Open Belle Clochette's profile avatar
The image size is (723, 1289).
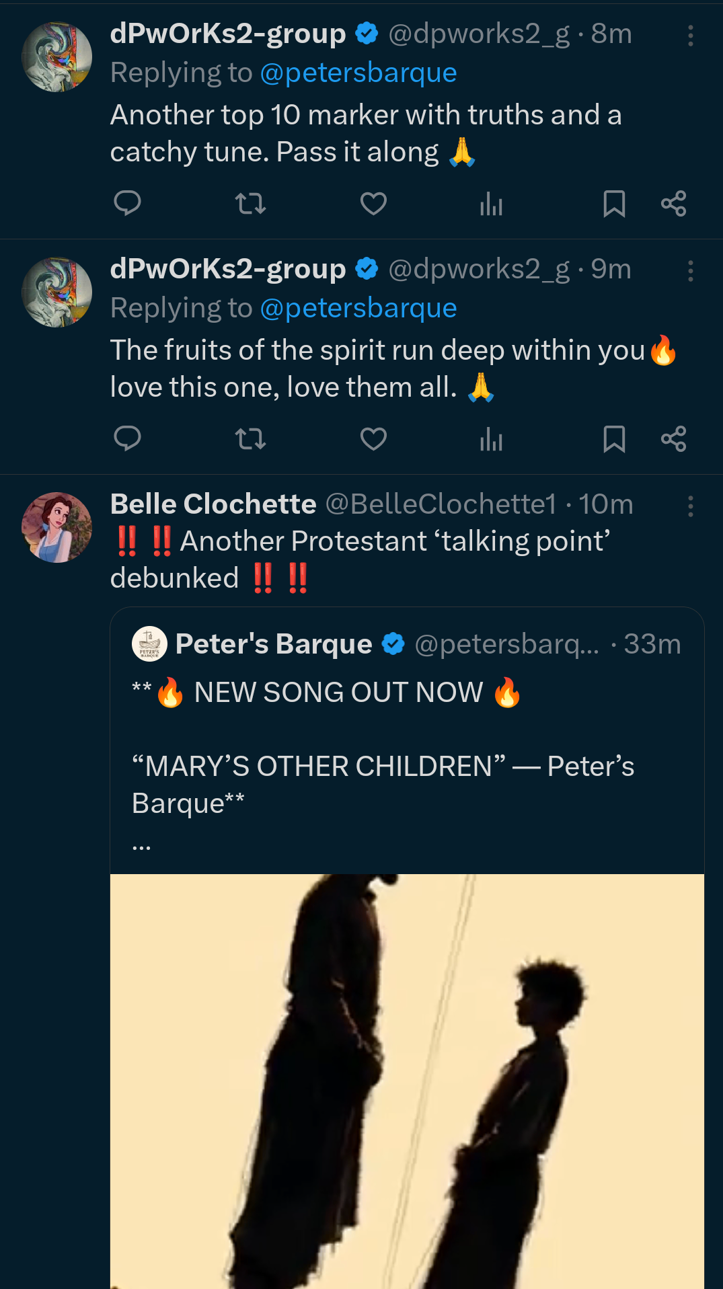pyautogui.click(x=56, y=527)
